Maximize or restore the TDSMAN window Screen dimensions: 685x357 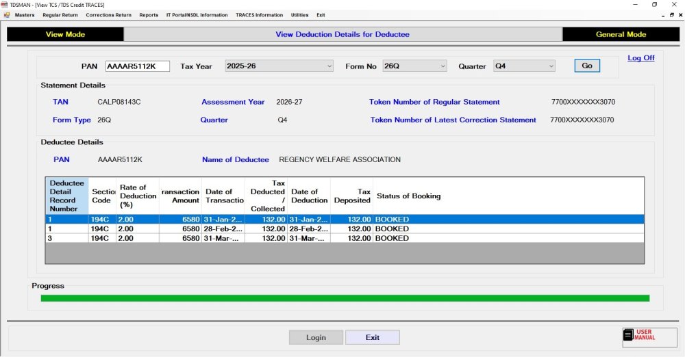(654, 4)
